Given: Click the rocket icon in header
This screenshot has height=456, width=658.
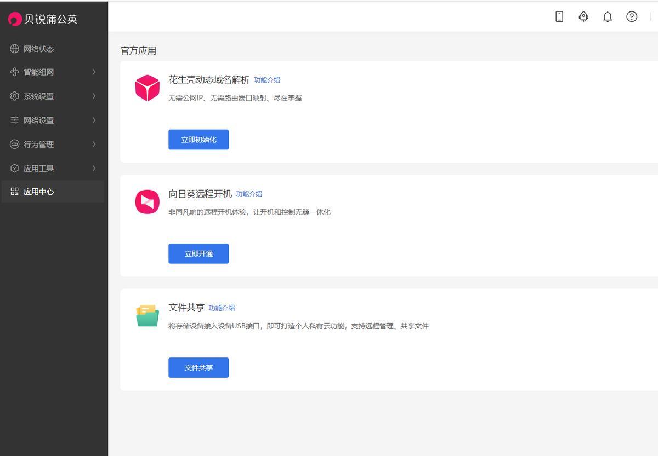Looking at the screenshot, I should (583, 16).
